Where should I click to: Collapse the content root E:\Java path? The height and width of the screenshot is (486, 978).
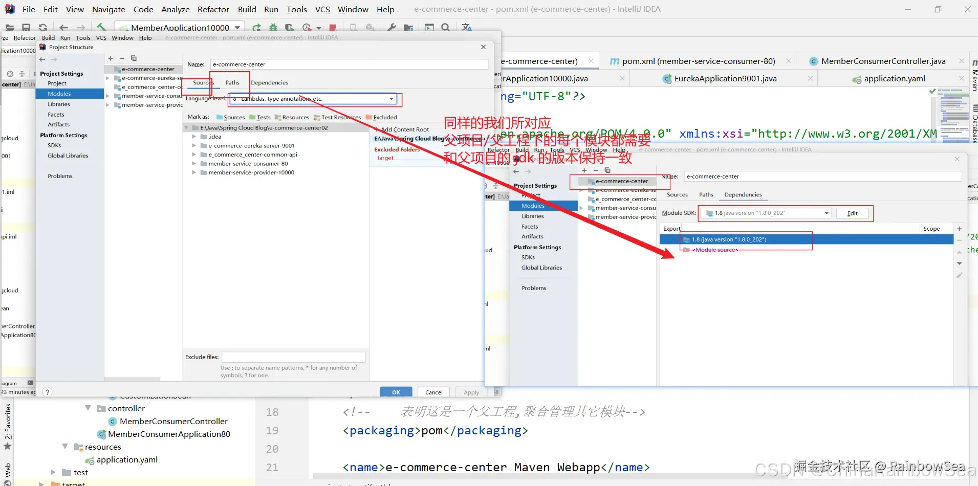pos(186,128)
